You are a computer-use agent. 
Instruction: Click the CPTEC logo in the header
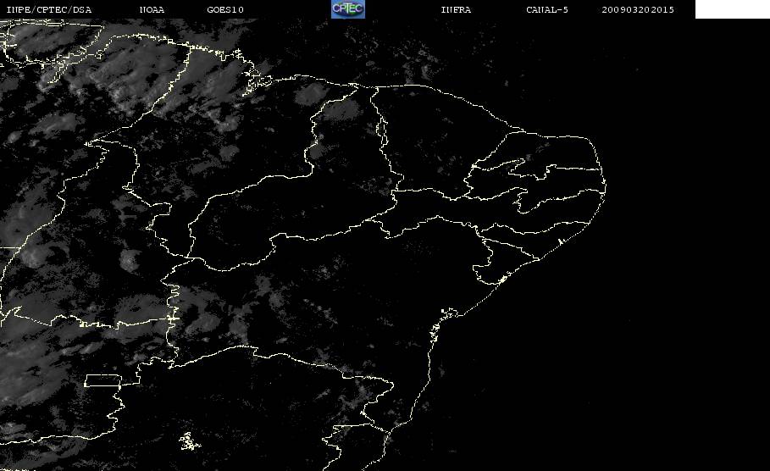coord(347,8)
